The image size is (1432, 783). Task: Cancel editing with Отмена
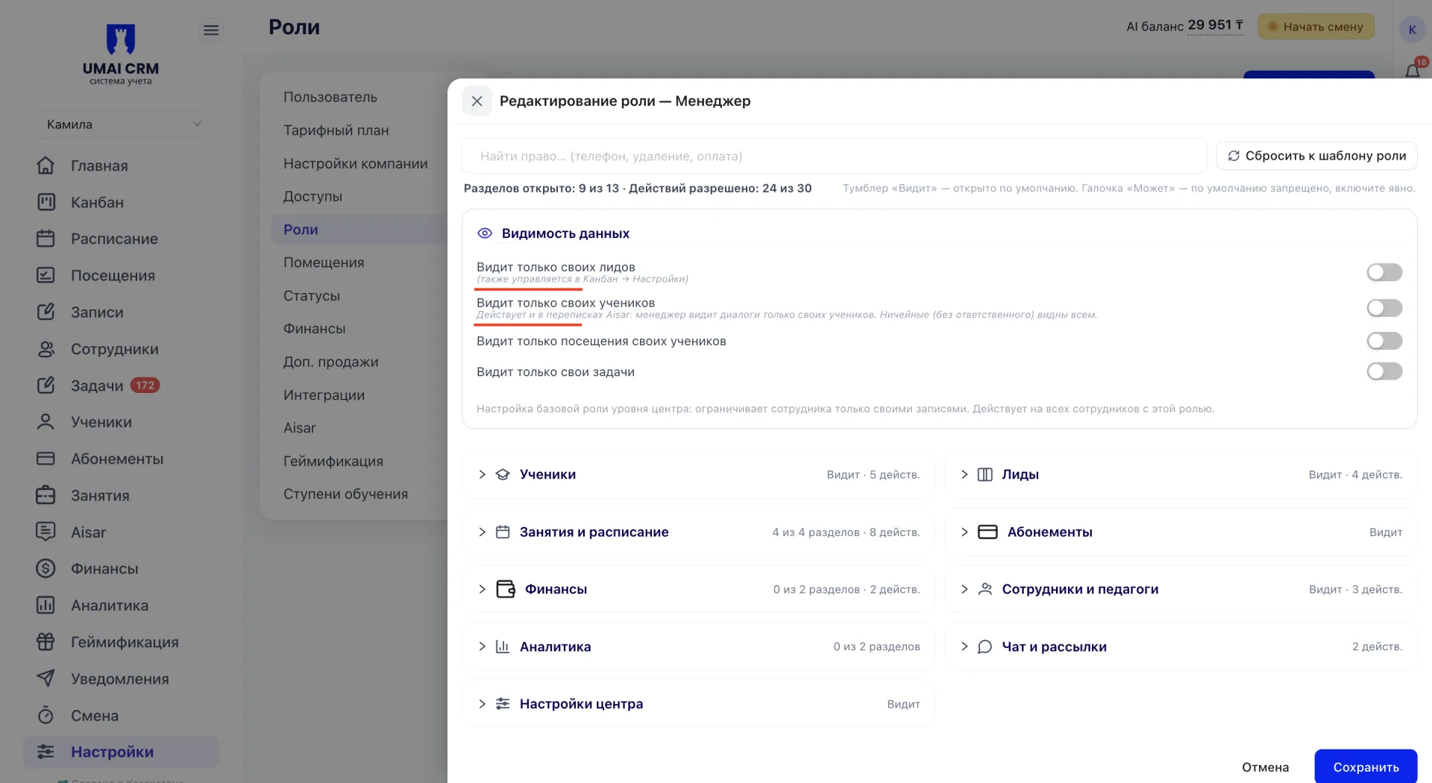point(1265,767)
